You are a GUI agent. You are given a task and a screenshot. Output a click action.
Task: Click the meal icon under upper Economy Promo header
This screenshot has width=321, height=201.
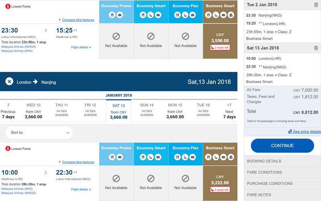[112, 15]
